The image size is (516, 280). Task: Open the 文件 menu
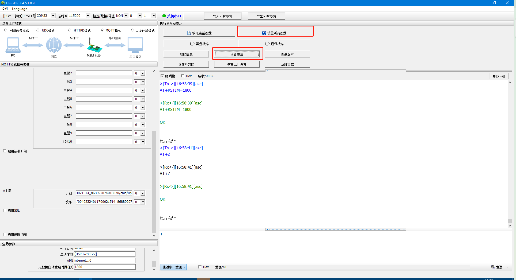click(x=5, y=9)
